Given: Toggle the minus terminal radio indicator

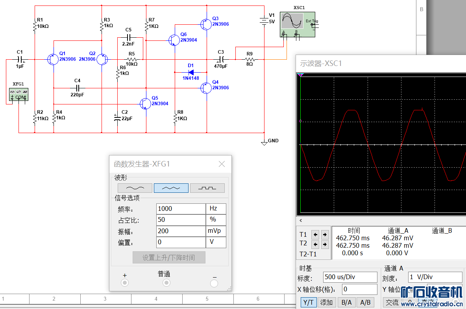Looking at the screenshot, I should [x=214, y=283].
